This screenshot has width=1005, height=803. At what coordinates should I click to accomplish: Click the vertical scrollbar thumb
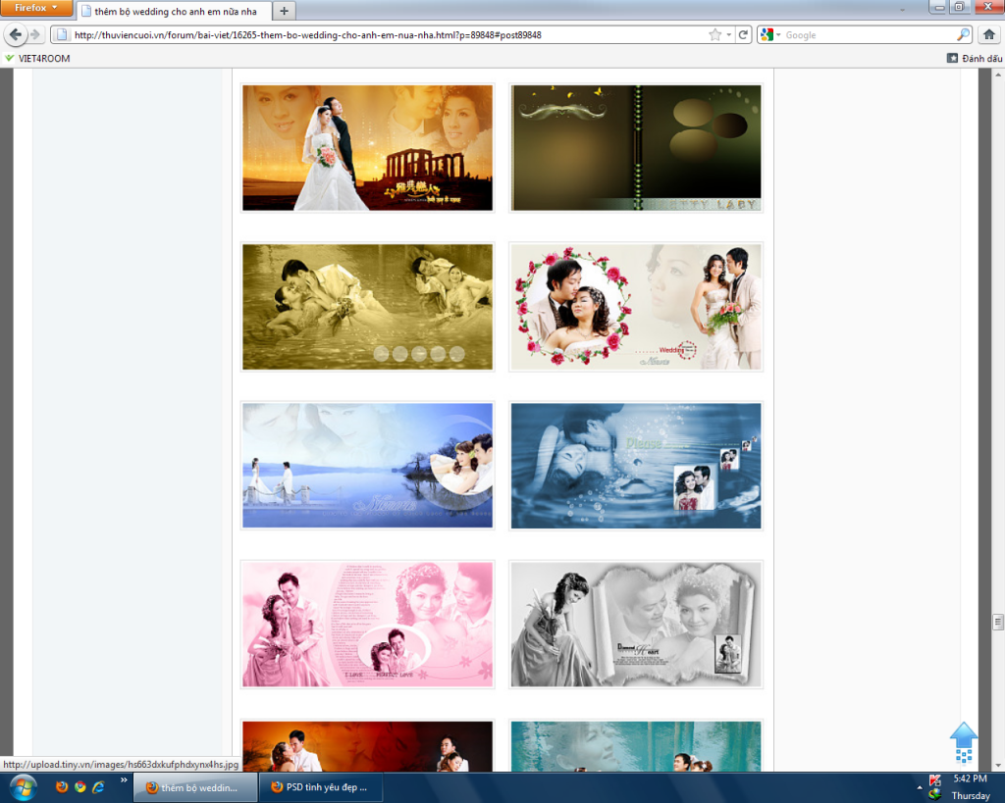tap(998, 622)
